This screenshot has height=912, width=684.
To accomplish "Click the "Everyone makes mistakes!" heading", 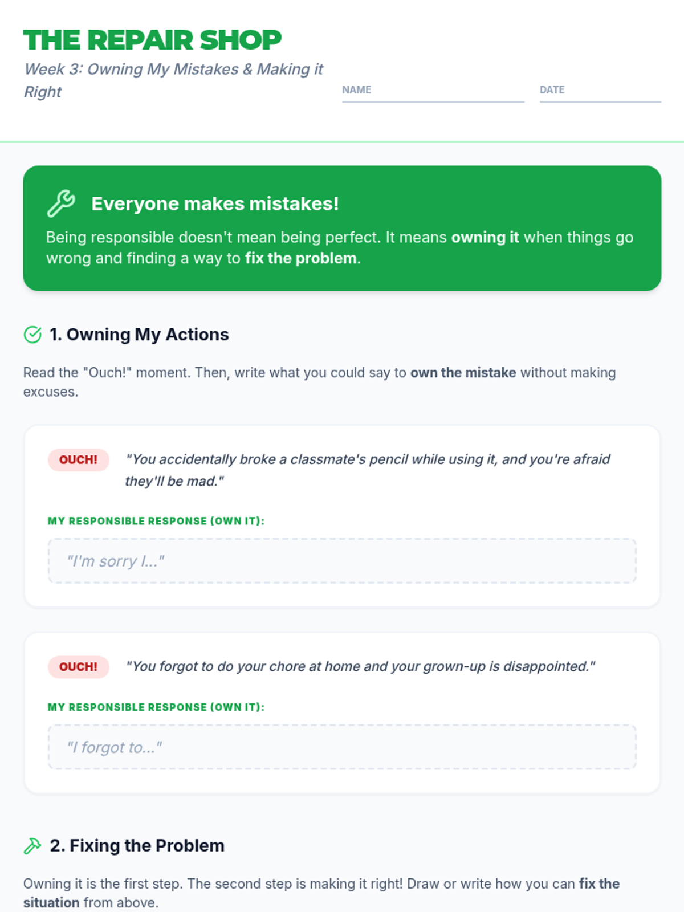I will click(x=215, y=204).
